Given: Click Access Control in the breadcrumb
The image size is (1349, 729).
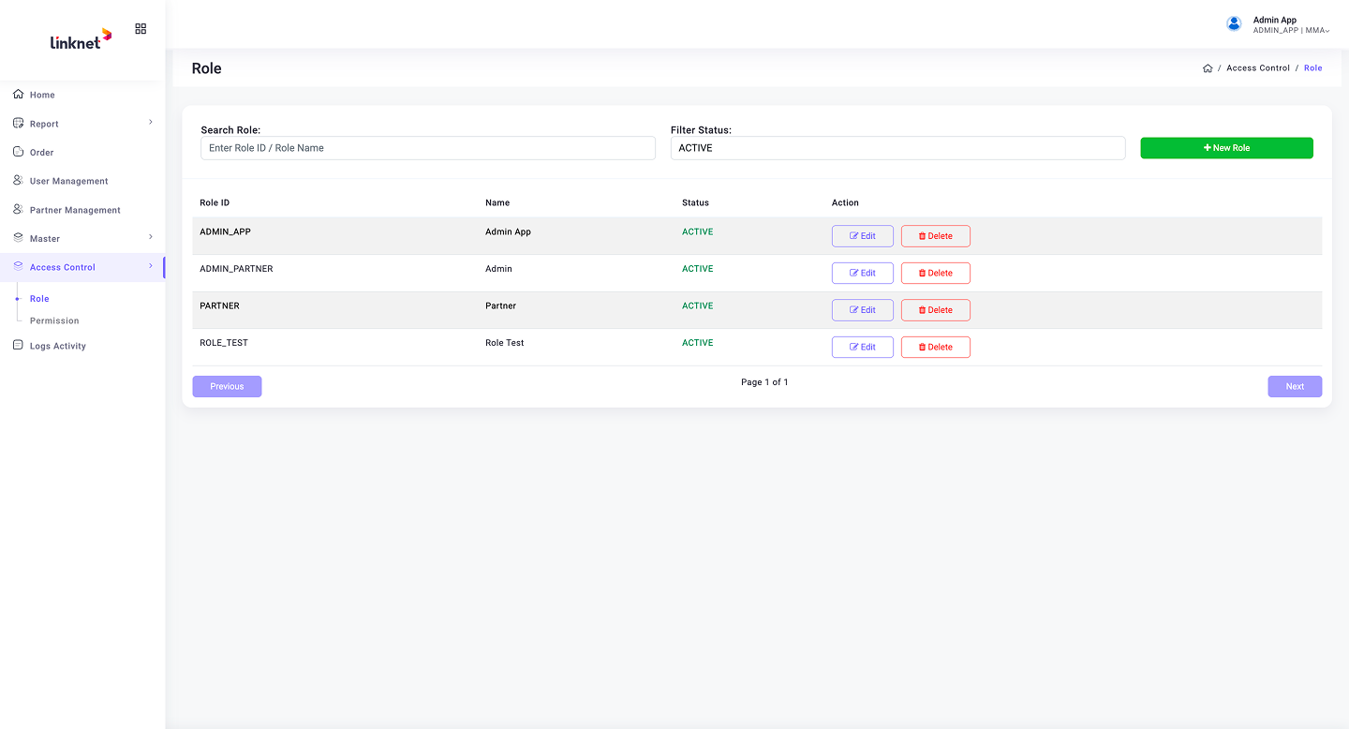Looking at the screenshot, I should tap(1258, 68).
